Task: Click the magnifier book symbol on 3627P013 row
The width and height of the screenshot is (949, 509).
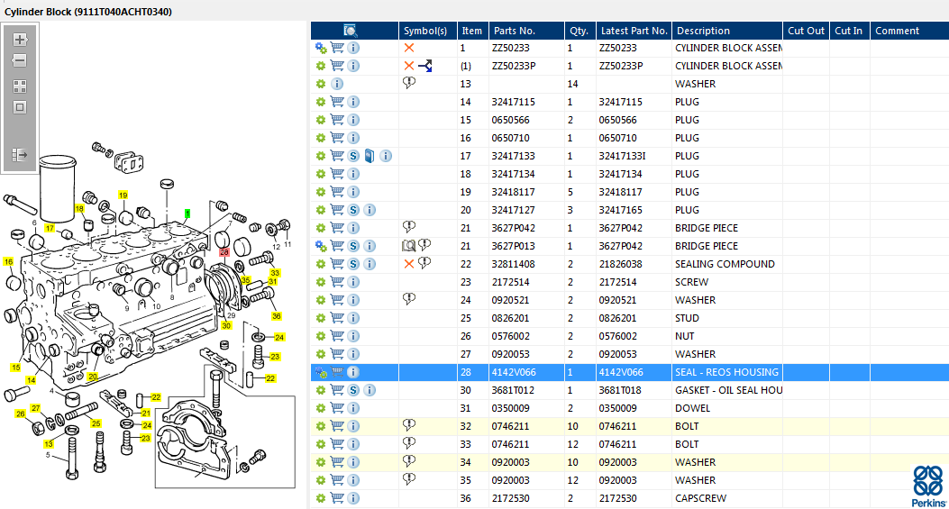Action: point(408,245)
